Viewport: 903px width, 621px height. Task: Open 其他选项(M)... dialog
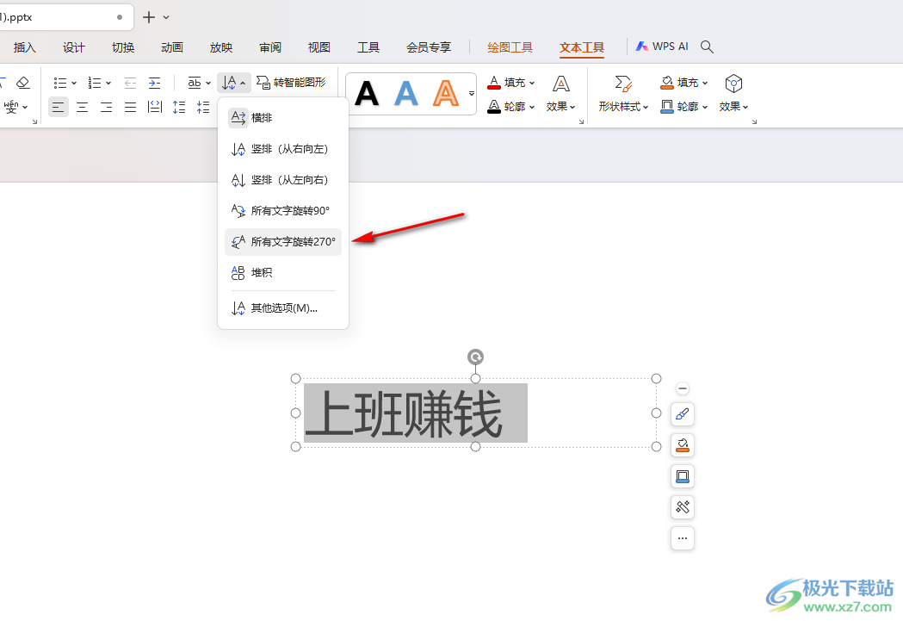[282, 308]
